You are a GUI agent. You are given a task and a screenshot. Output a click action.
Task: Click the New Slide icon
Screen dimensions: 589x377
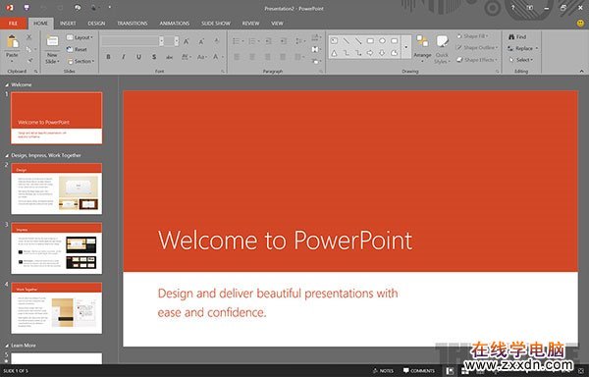52,41
